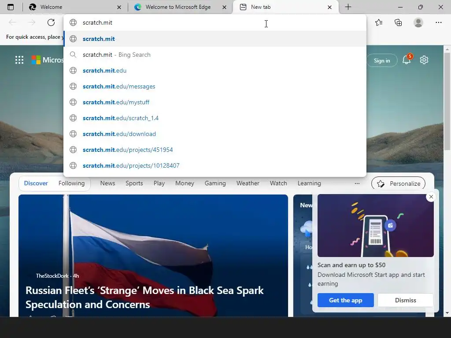The height and width of the screenshot is (338, 451).
Task: Open the Gaming category
Action: 215,184
